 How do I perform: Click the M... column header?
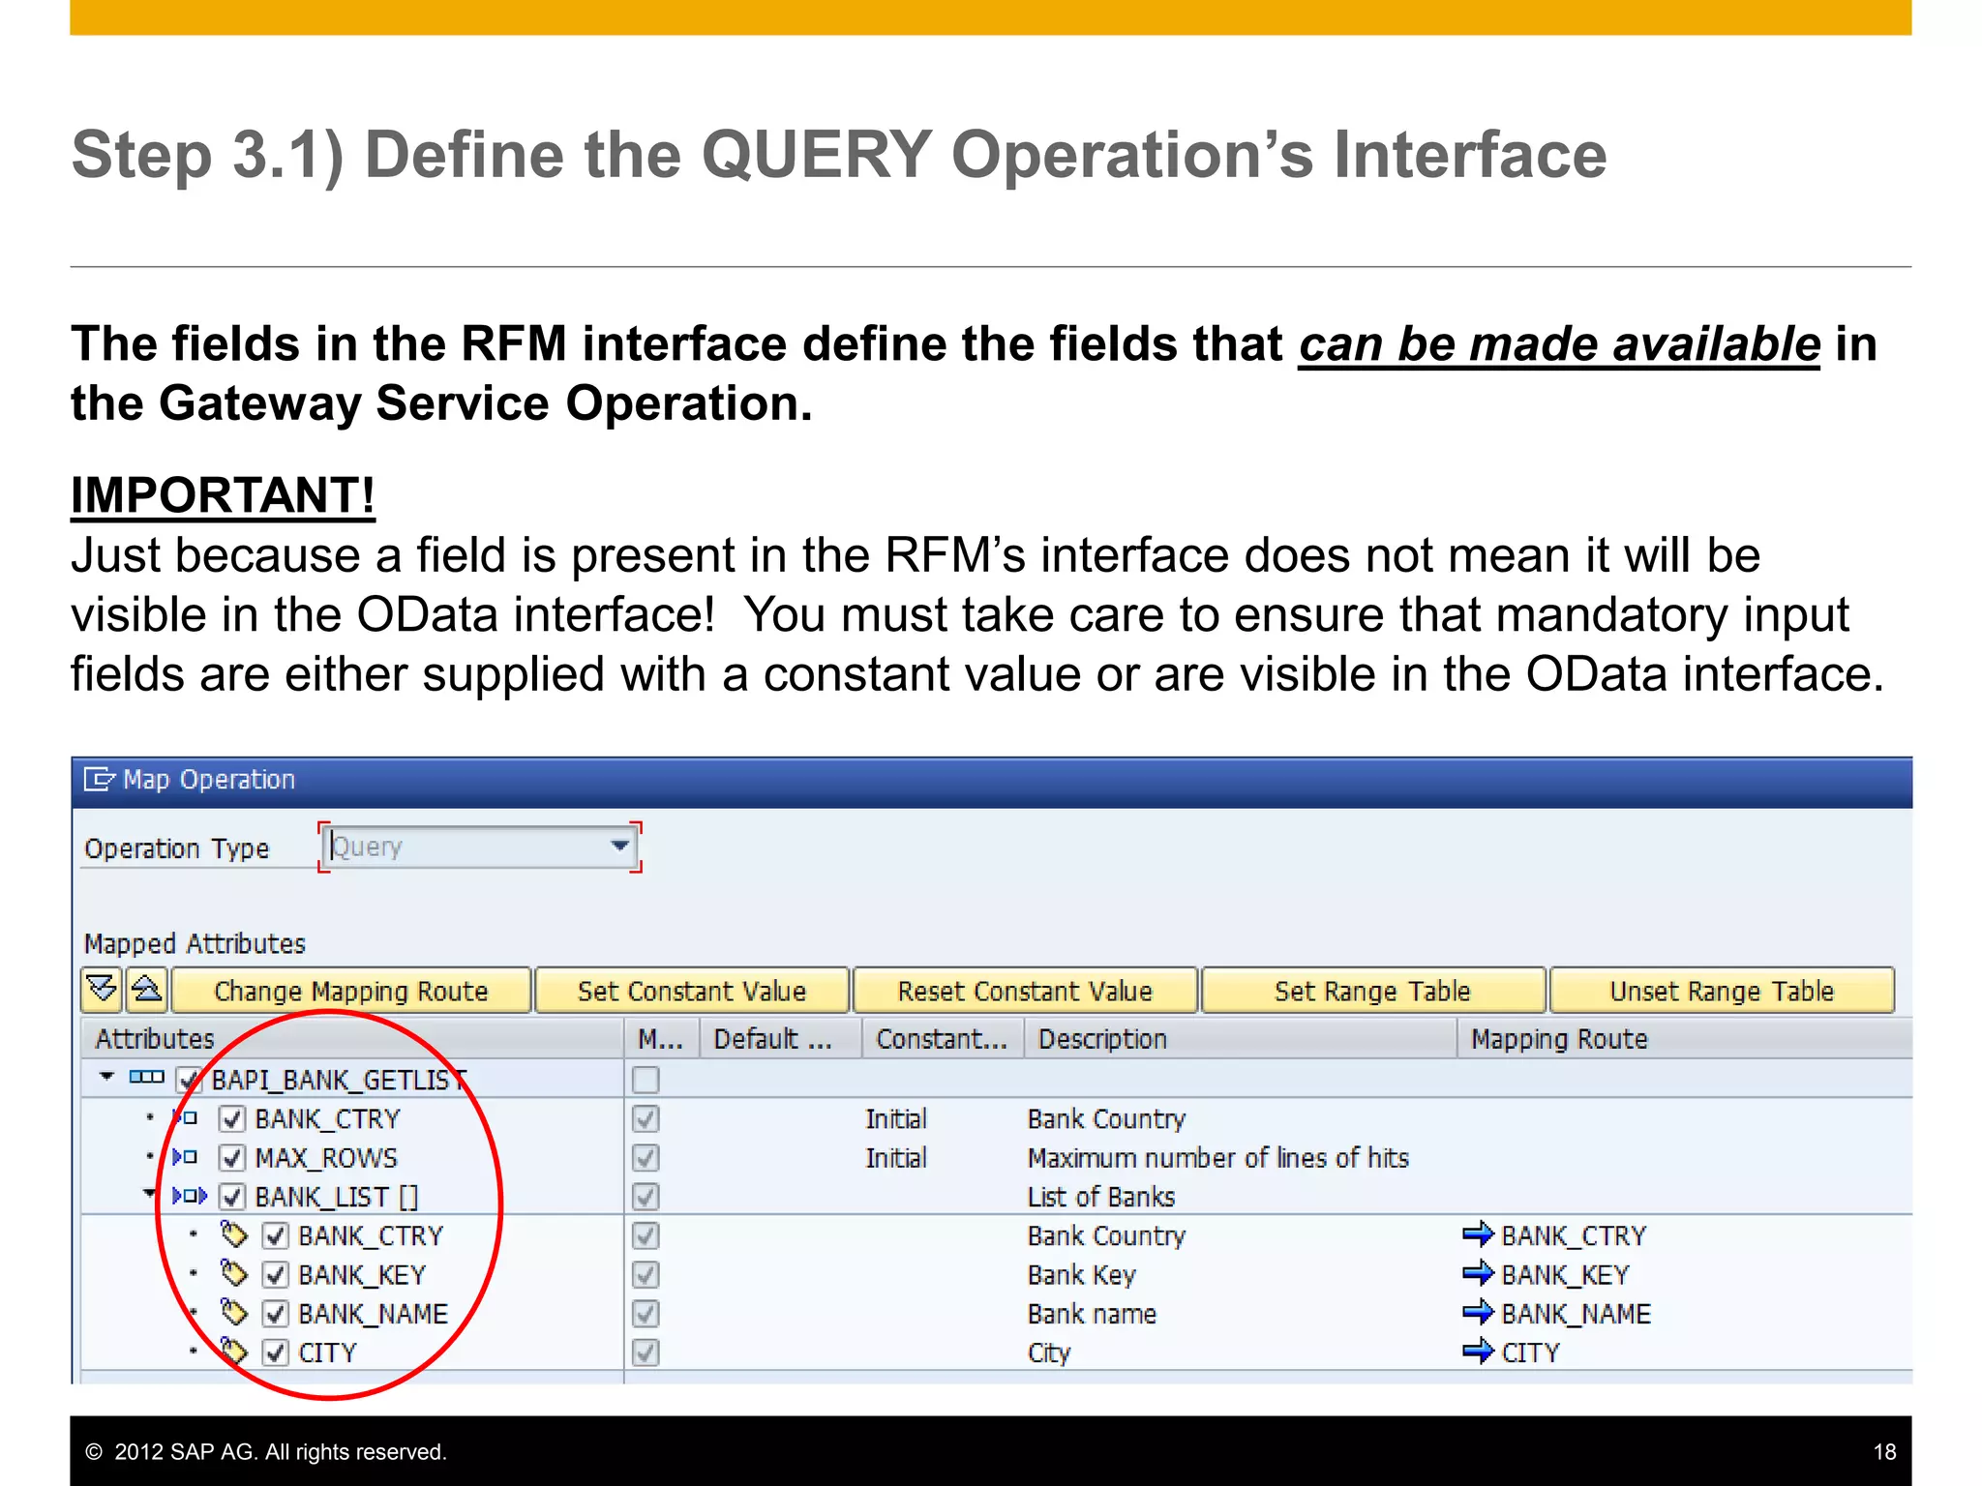662,1038
